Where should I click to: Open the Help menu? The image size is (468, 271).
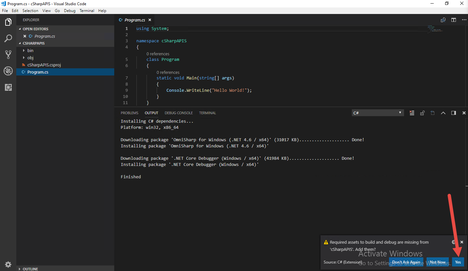[x=102, y=11]
